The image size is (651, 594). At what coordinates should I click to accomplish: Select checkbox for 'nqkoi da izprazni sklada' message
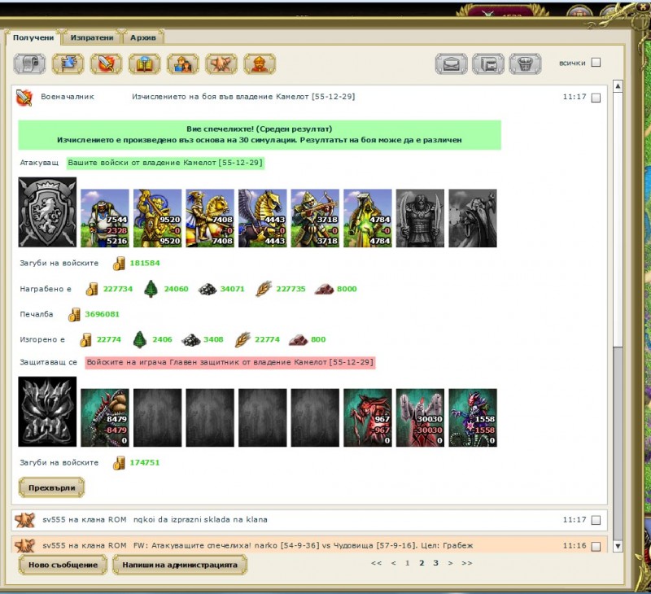coord(596,520)
